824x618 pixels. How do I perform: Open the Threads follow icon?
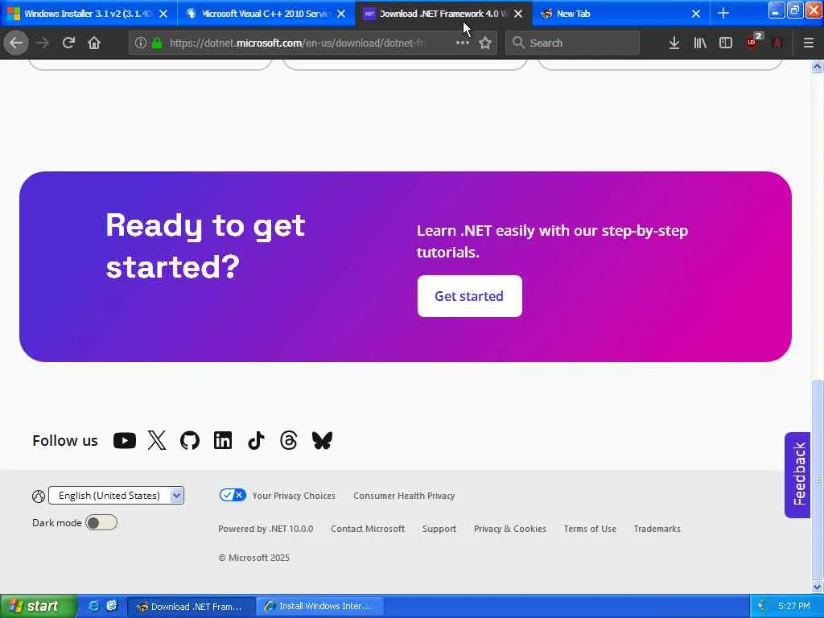[289, 440]
